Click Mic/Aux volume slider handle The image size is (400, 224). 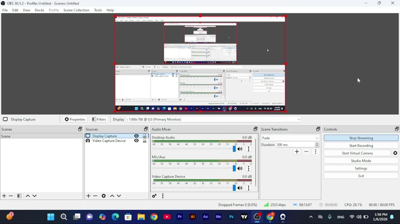(x=234, y=168)
